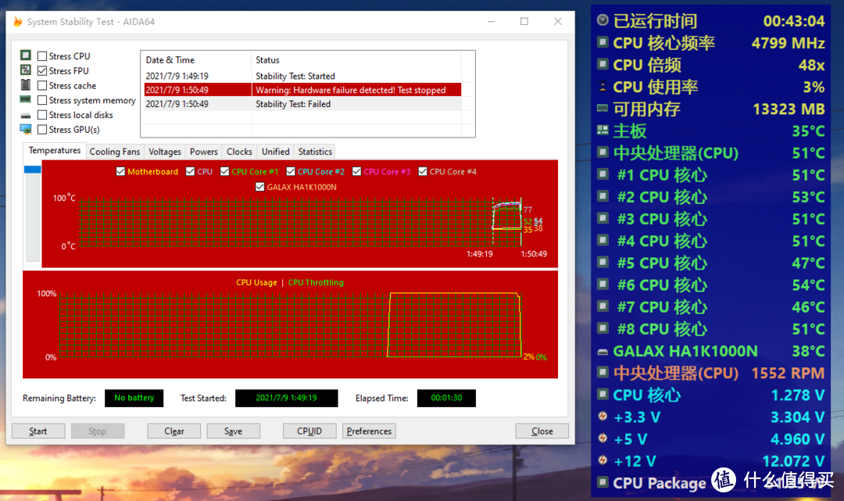Image resolution: width=844 pixels, height=501 pixels.
Task: Click the disk drive icon beside Stress local disks
Action: point(26,115)
